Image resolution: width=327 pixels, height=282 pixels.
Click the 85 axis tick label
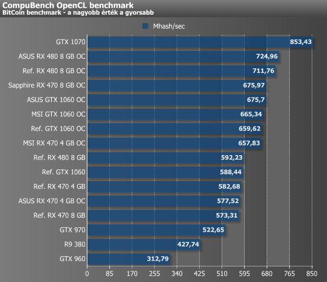pos(109,274)
